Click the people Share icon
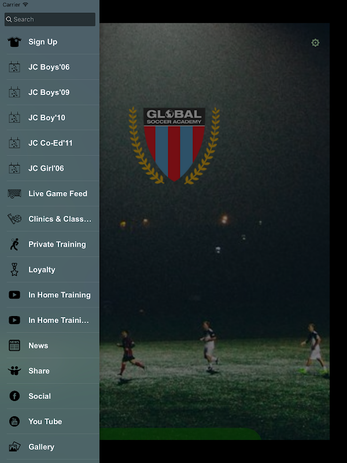Screen dimensions: 347x463 pyautogui.click(x=14, y=371)
